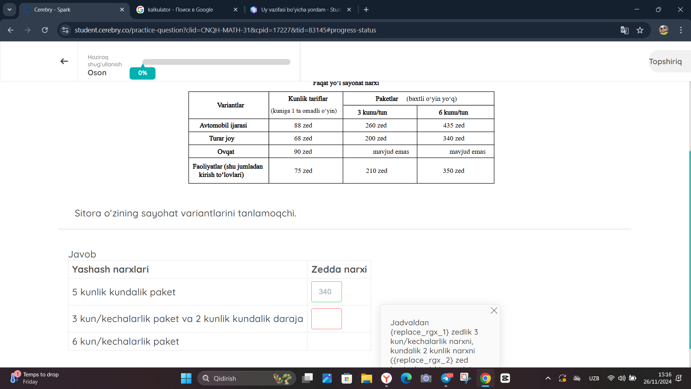
Task: Open a new browser tab
Action: click(x=366, y=10)
